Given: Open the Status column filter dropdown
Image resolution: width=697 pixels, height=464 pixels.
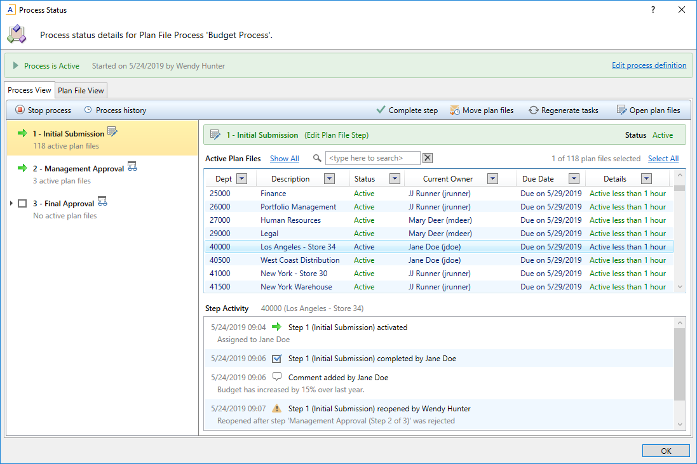Looking at the screenshot, I should (393, 178).
